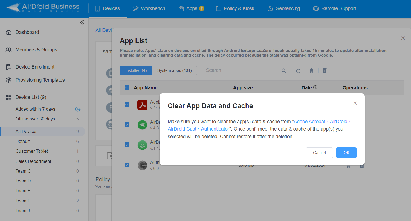The height and width of the screenshot is (221, 411).
Task: Focus the app Search field
Action: [238, 70]
